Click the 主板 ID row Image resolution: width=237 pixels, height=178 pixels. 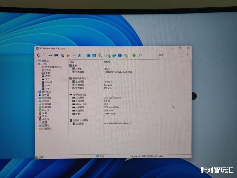(x=79, y=69)
